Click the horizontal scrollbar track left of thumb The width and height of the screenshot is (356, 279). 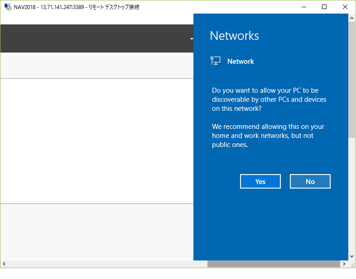104,264
